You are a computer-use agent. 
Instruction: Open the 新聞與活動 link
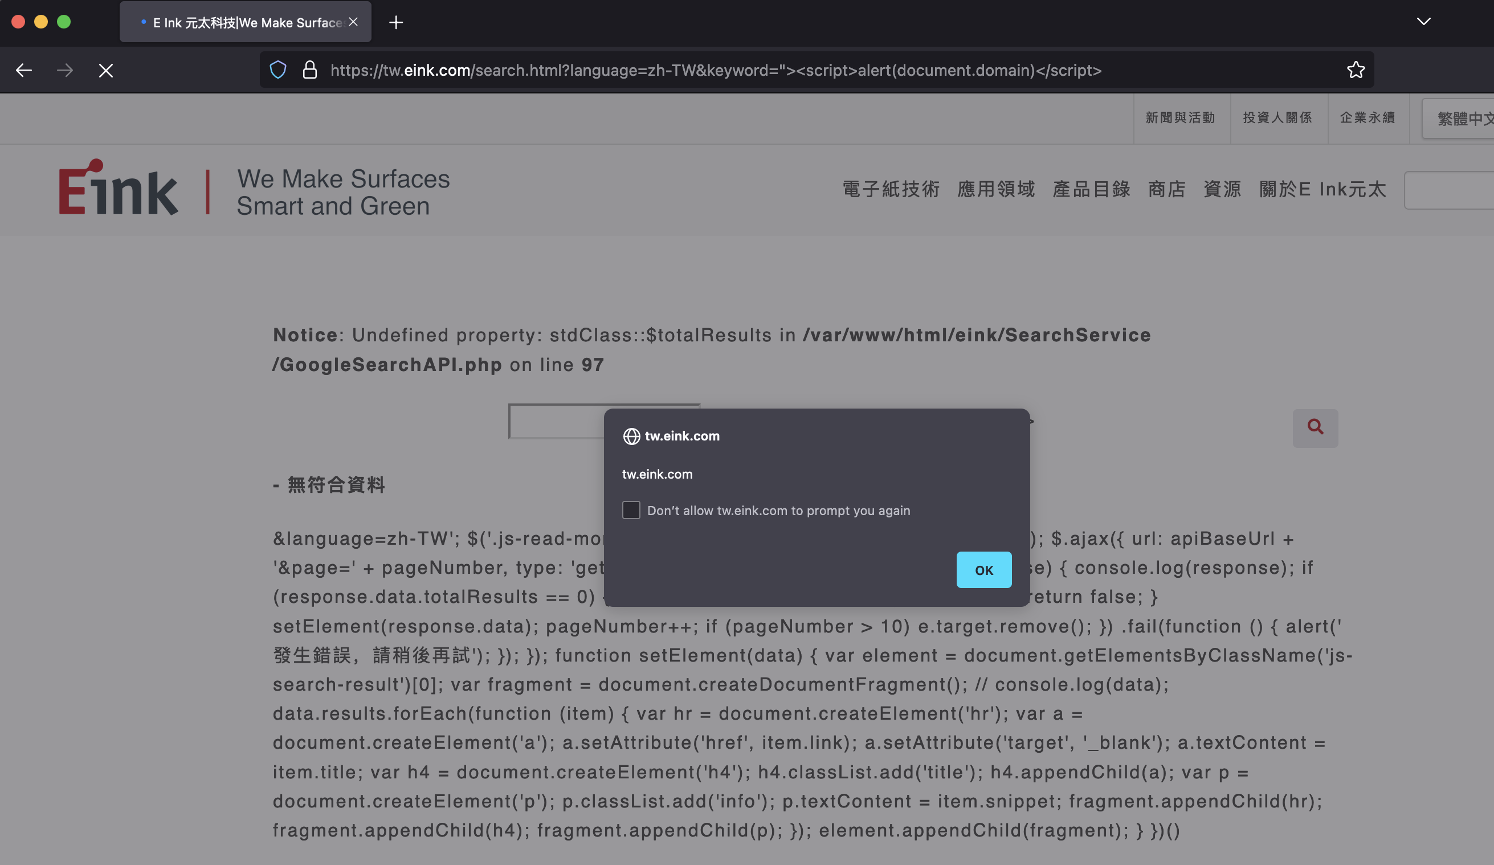[1180, 118]
